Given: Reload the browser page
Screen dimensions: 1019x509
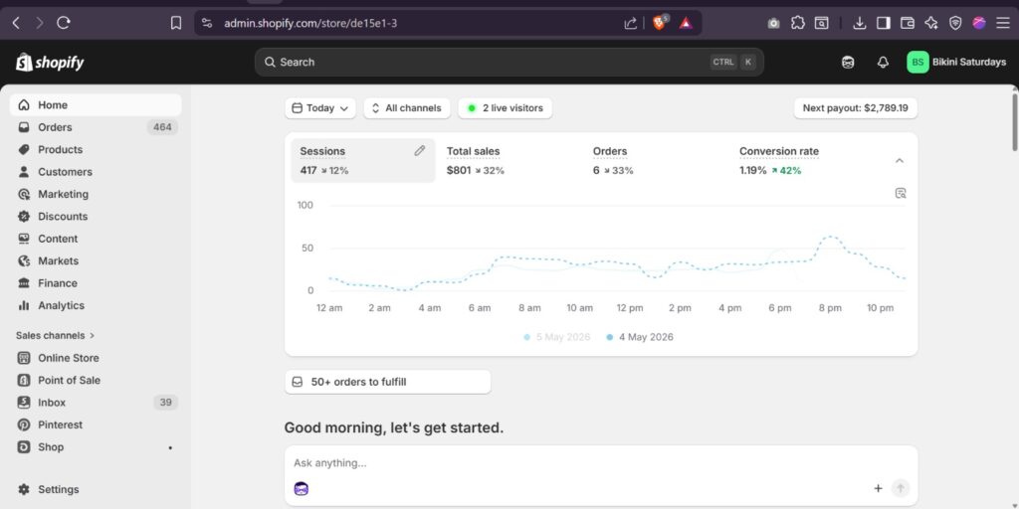Looking at the screenshot, I should [x=63, y=24].
